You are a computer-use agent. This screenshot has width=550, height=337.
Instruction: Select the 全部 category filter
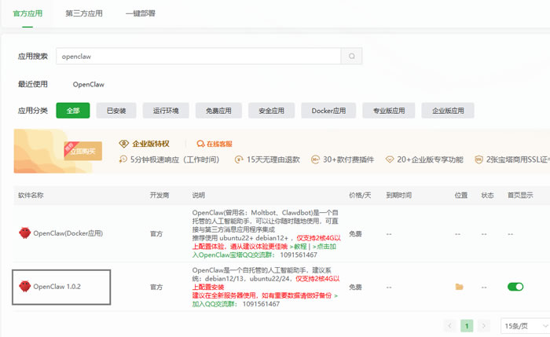coord(72,111)
